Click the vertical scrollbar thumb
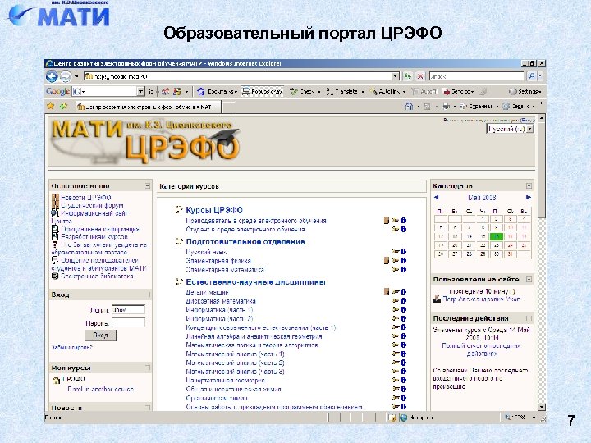This screenshot has height=443, width=591. tap(542, 171)
